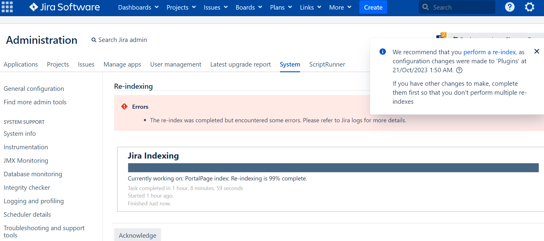544x241 pixels.
Task: Click 'Task completed in 1 hour' text
Action: 185,188
